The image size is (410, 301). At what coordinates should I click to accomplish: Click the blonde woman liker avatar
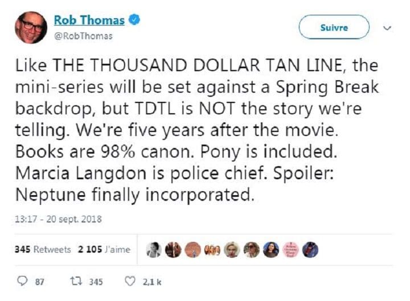click(231, 249)
